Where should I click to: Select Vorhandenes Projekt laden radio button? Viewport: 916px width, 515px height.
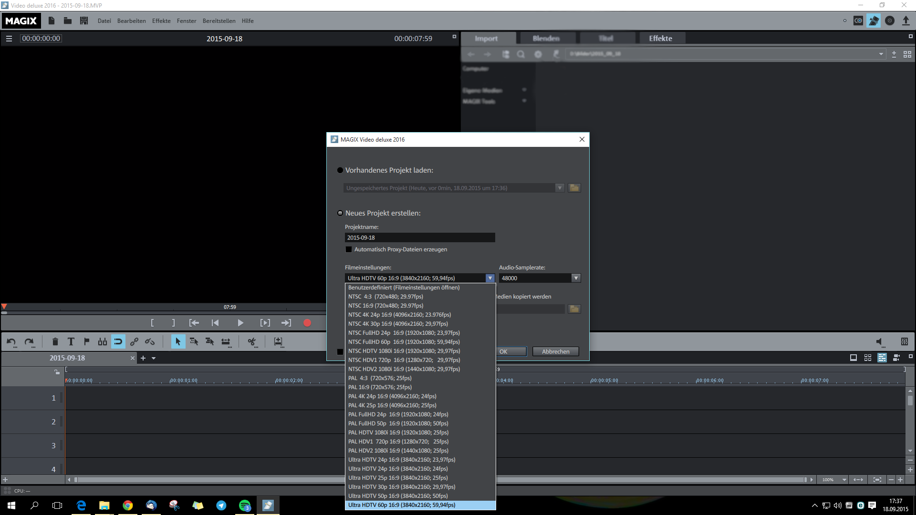click(340, 170)
